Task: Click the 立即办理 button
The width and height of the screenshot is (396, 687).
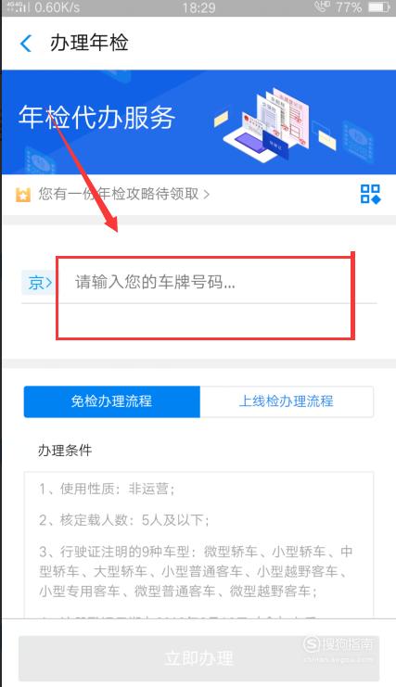Action: pos(198,658)
